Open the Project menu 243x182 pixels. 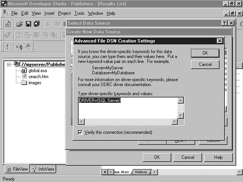(x=64, y=13)
